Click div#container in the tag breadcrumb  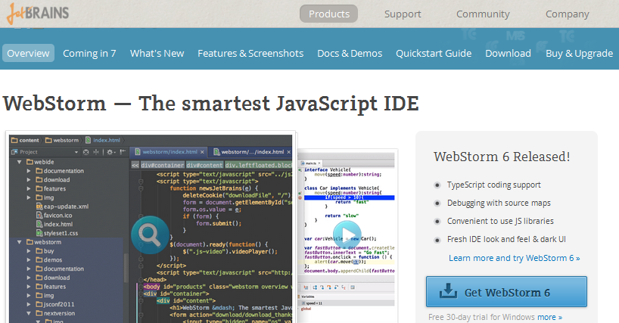tap(162, 165)
